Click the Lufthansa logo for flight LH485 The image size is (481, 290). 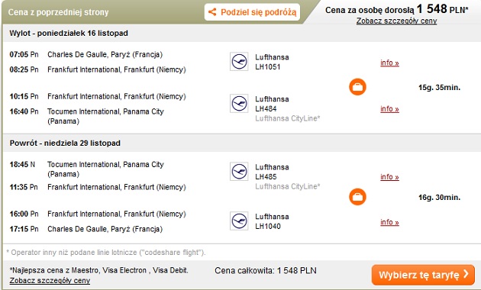(x=239, y=172)
